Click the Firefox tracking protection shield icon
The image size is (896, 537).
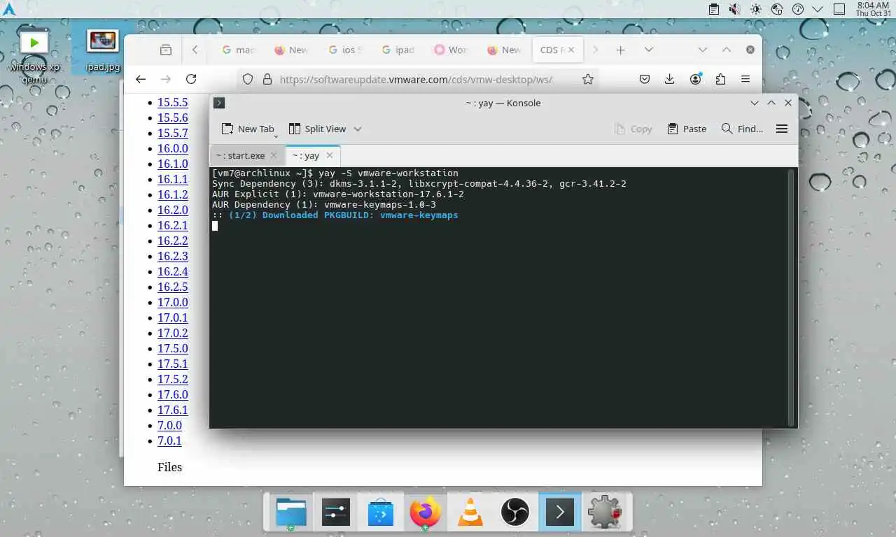(247, 79)
